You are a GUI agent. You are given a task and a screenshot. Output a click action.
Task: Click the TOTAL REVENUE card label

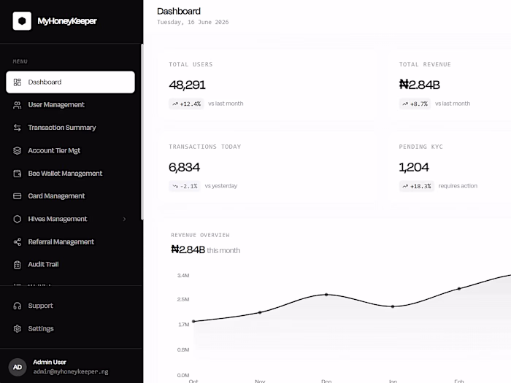tap(426, 64)
